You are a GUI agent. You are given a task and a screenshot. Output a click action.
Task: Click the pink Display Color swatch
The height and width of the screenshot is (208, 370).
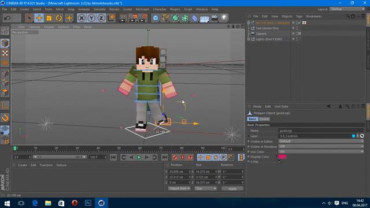(282, 157)
